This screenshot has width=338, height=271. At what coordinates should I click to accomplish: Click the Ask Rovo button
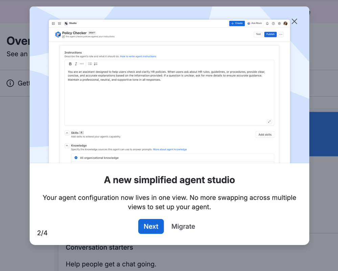click(x=254, y=23)
